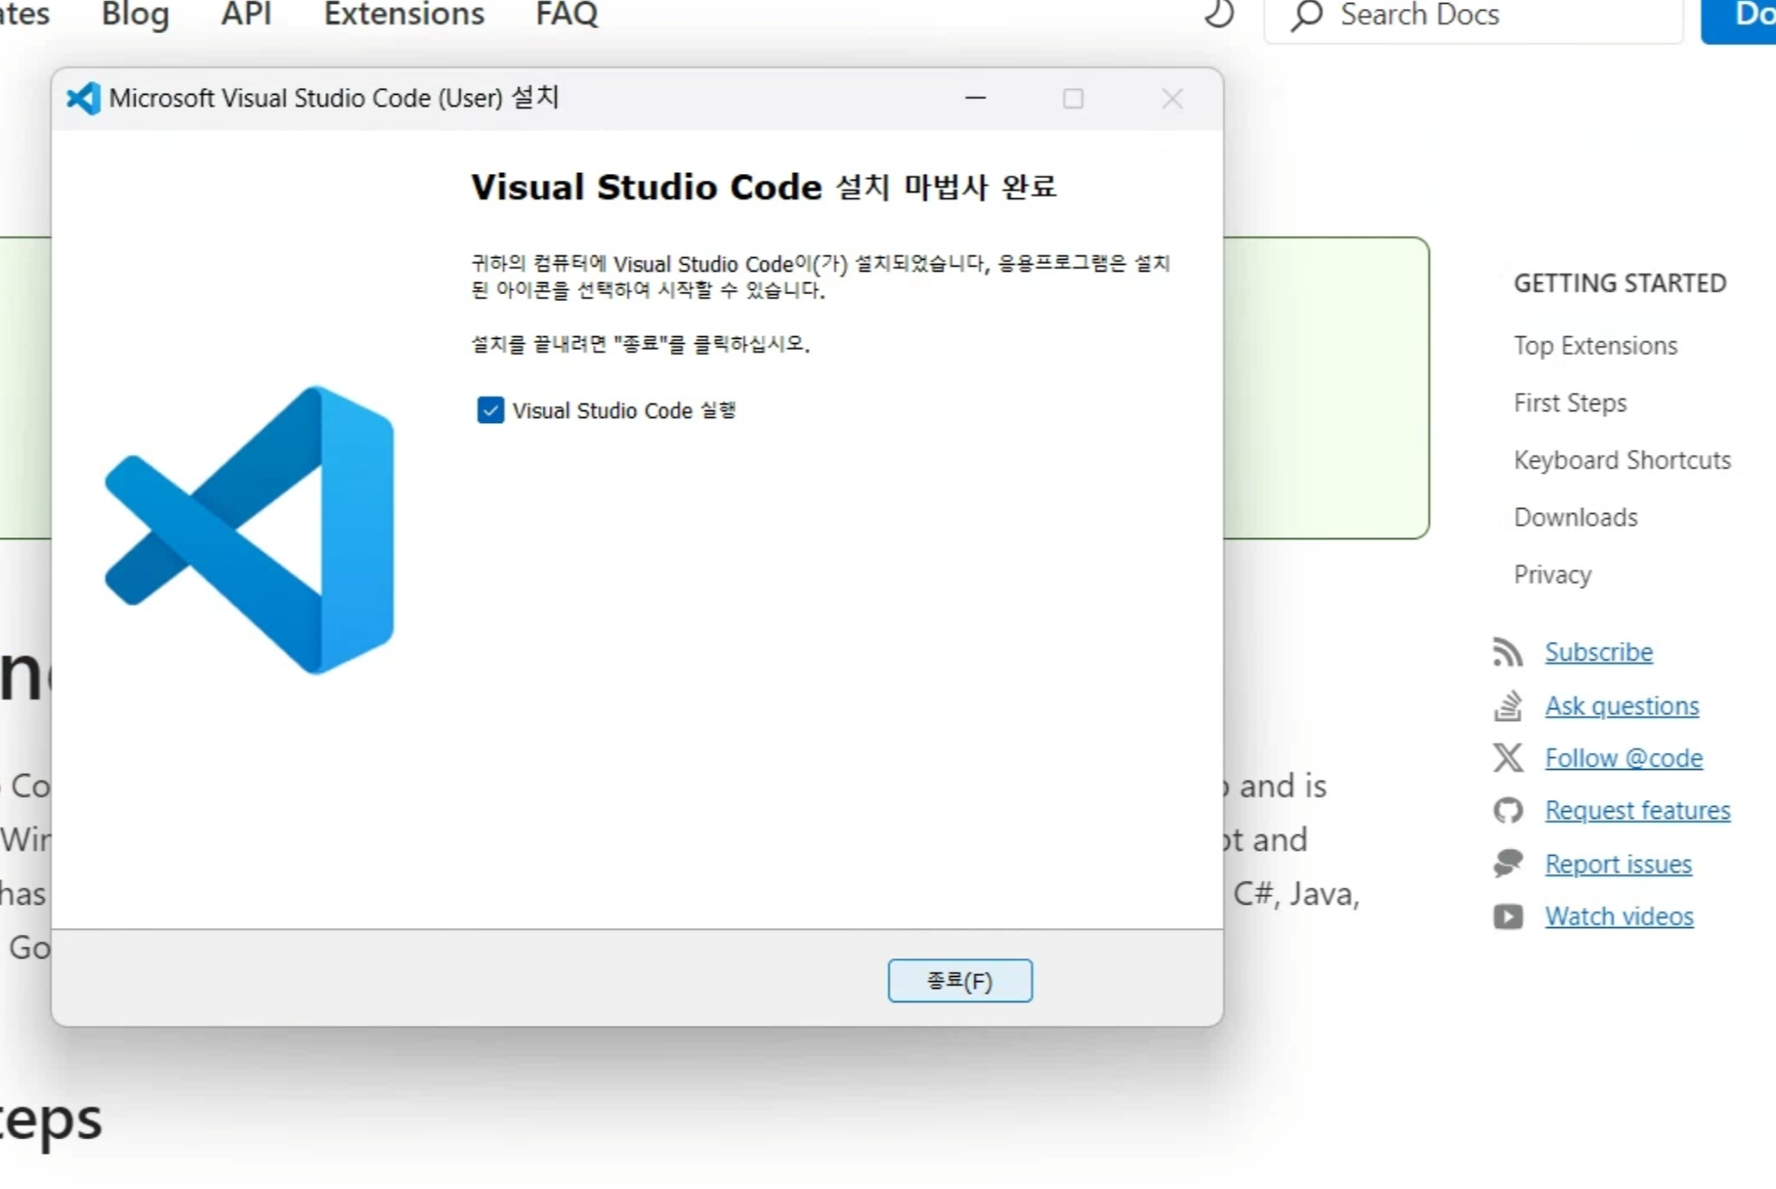Open Top Extensions in Getting Started
Viewport: 1776px width, 1189px height.
click(1595, 346)
